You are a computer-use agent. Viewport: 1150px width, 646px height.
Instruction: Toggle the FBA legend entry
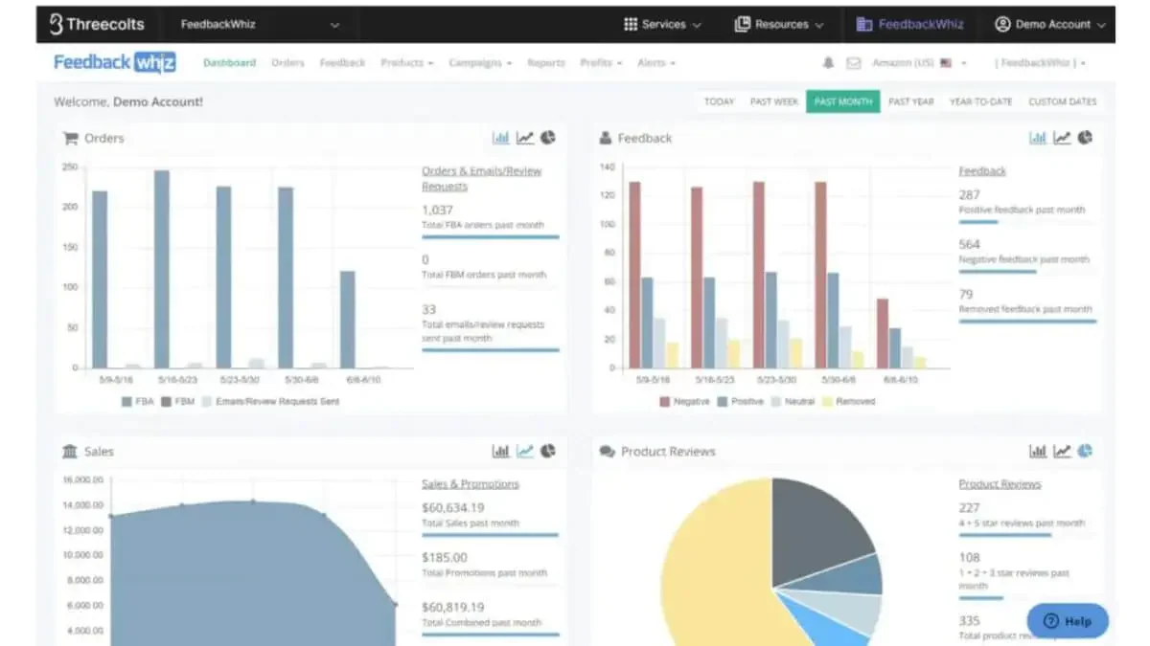coord(138,401)
